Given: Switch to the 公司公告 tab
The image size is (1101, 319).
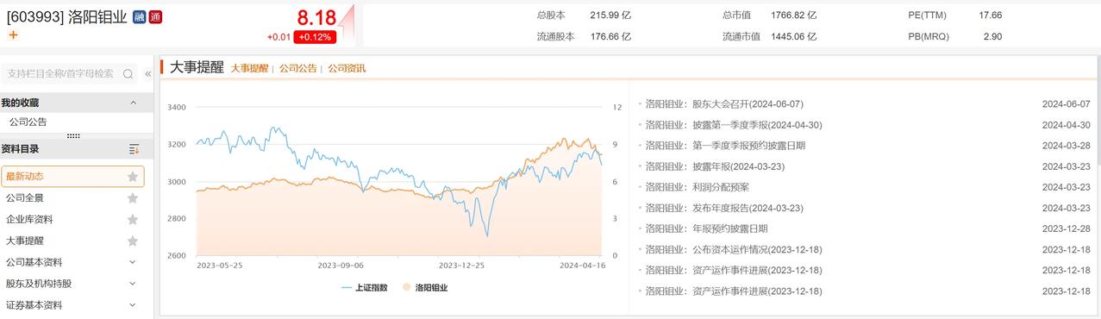Looking at the screenshot, I should (297, 68).
